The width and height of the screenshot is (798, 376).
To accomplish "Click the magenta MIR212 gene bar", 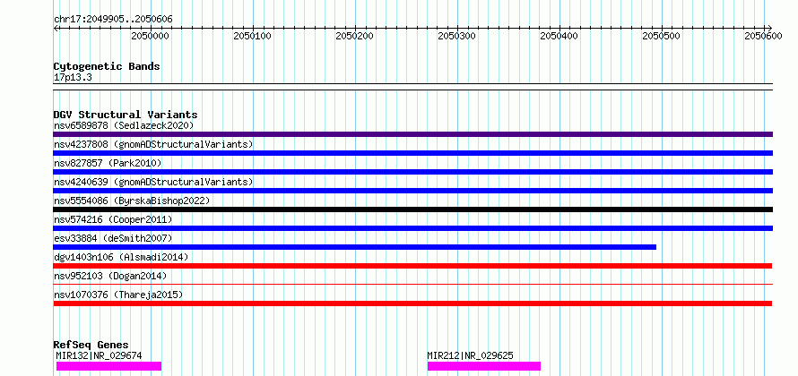I will point(484,366).
